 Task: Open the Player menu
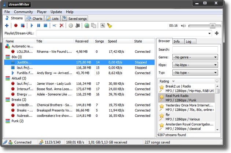point(42,12)
